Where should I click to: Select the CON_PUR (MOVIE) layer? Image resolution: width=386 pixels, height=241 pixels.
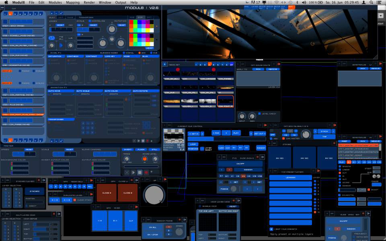coord(23,52)
